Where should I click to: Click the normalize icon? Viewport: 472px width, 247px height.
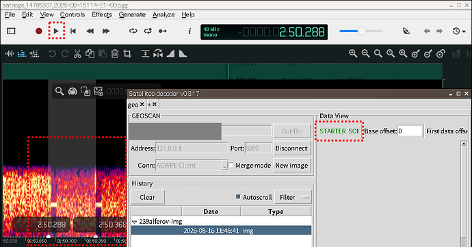click(x=146, y=54)
